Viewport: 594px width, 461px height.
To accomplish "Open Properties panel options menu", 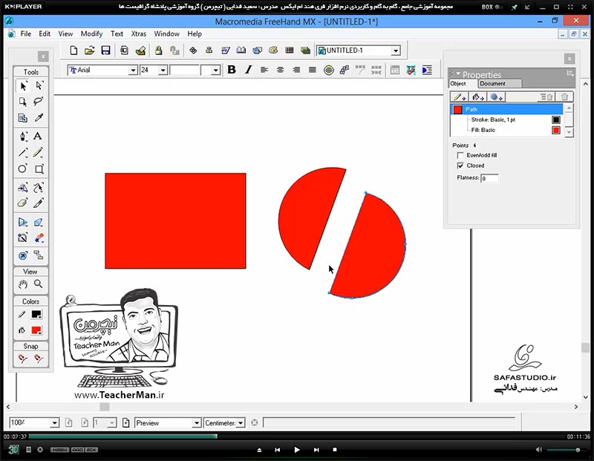I will [569, 73].
